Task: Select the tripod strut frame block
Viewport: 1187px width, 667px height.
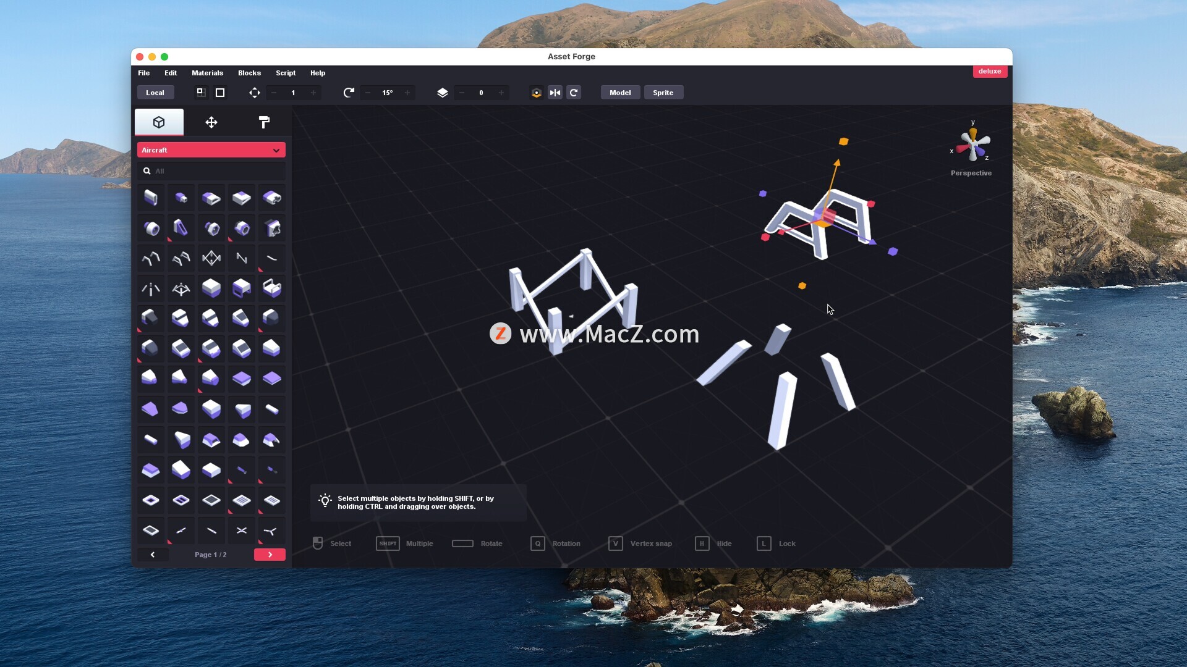Action: (181, 288)
